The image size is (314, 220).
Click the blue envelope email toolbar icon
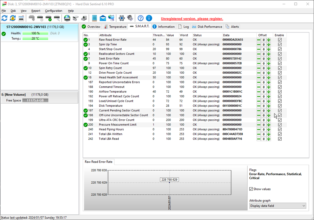click(103, 18)
